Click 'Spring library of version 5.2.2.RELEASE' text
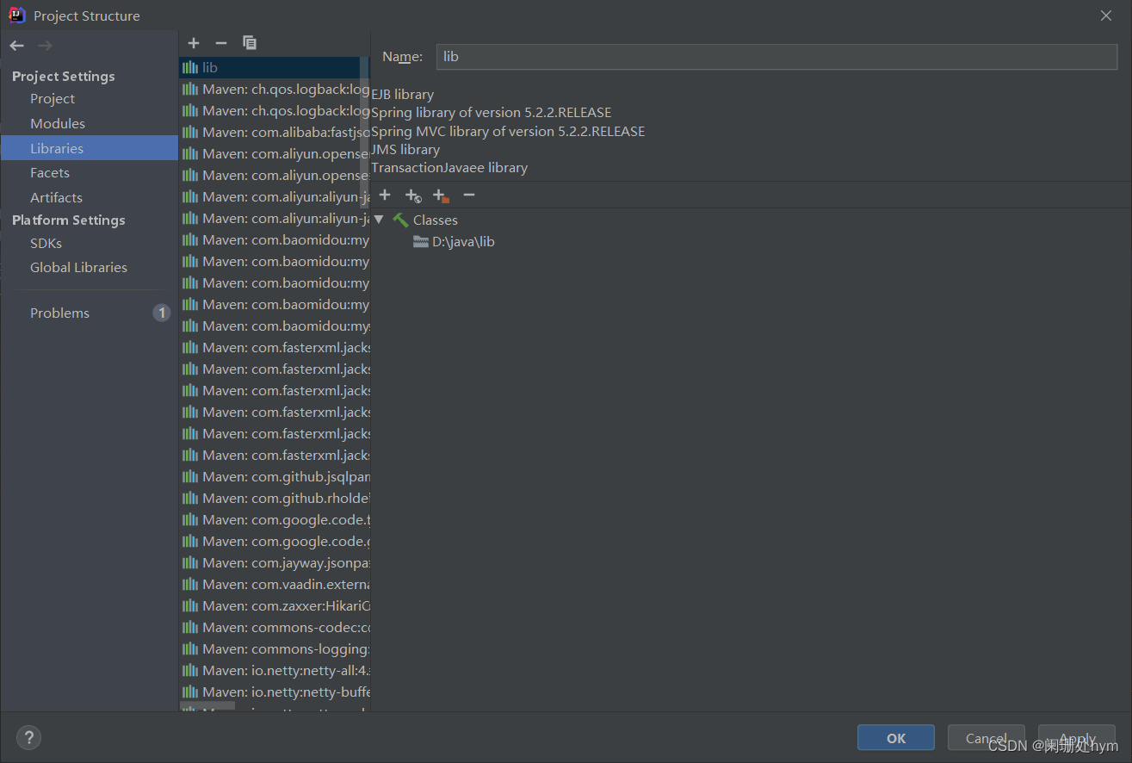1132x763 pixels. (492, 113)
